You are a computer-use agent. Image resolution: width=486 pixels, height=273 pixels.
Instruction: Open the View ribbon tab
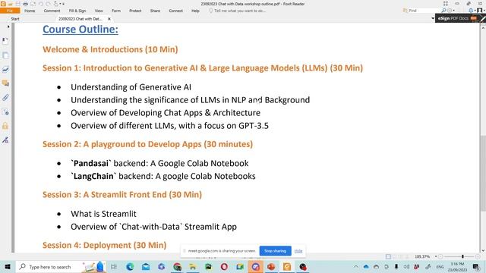tap(99, 11)
